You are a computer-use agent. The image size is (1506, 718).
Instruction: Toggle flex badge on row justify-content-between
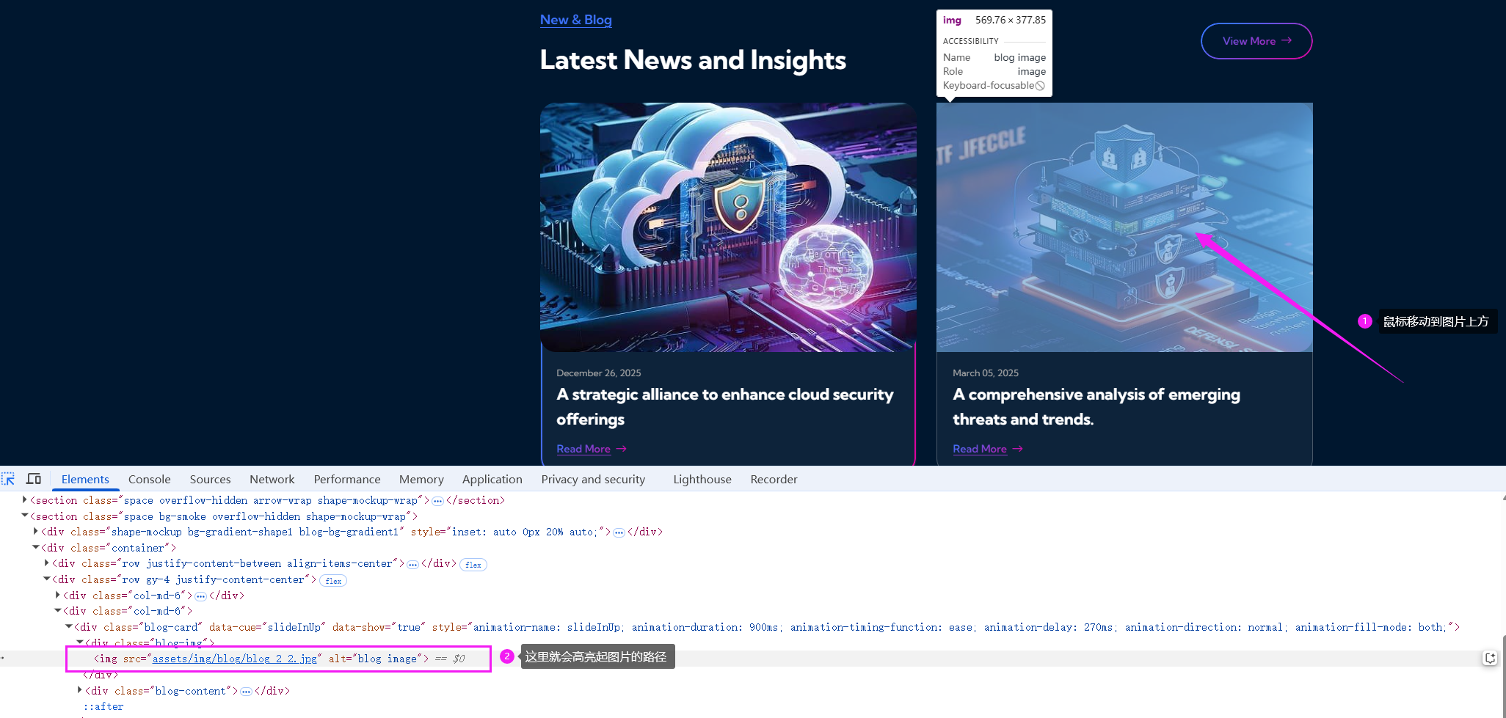click(473, 565)
